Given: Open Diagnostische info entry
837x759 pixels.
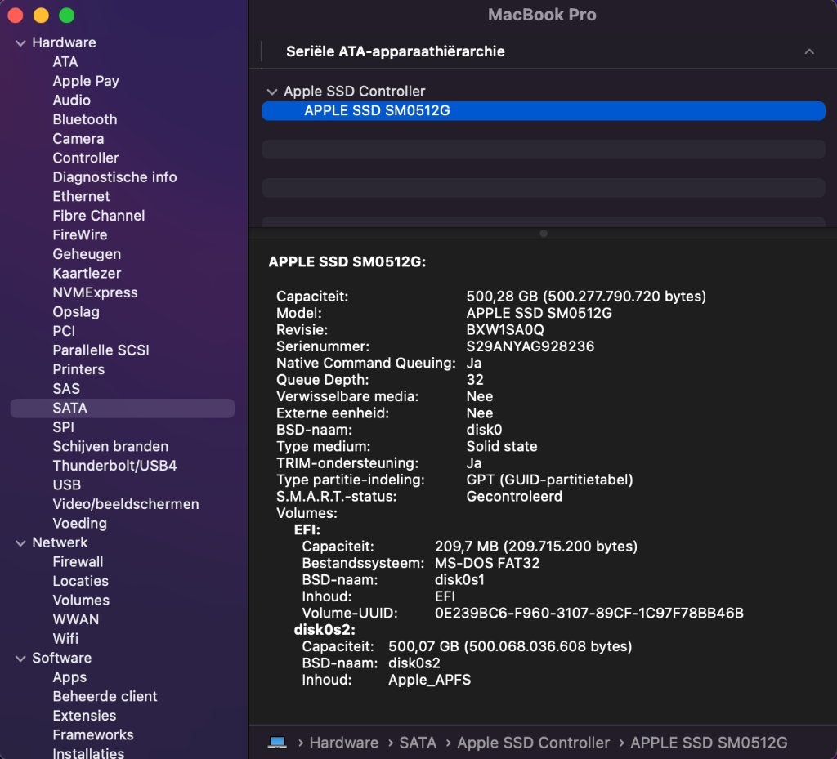Looking at the screenshot, I should [114, 177].
